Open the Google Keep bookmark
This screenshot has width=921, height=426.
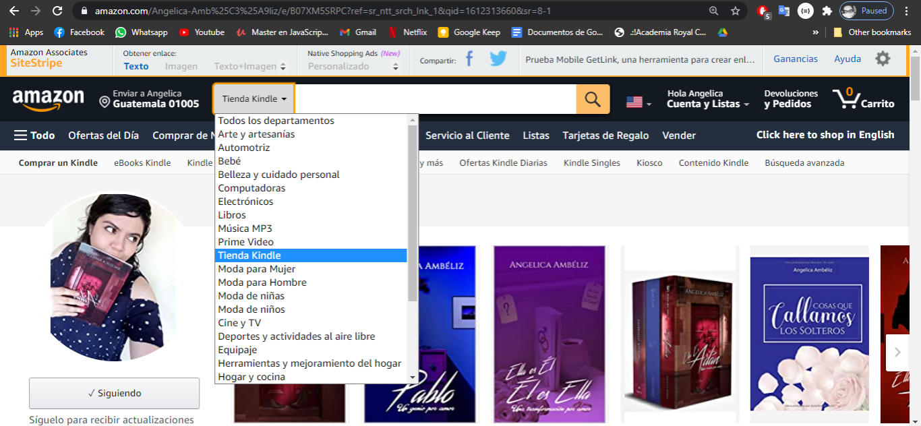469,32
